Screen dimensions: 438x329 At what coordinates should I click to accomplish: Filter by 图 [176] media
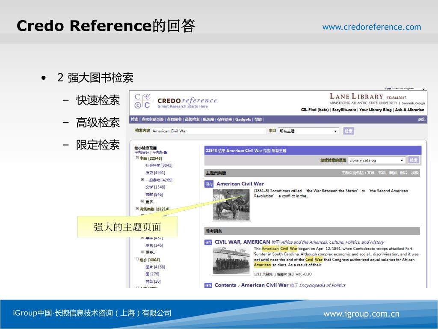point(152,274)
